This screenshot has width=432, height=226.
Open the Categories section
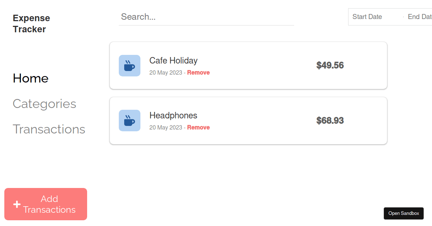coord(44,104)
